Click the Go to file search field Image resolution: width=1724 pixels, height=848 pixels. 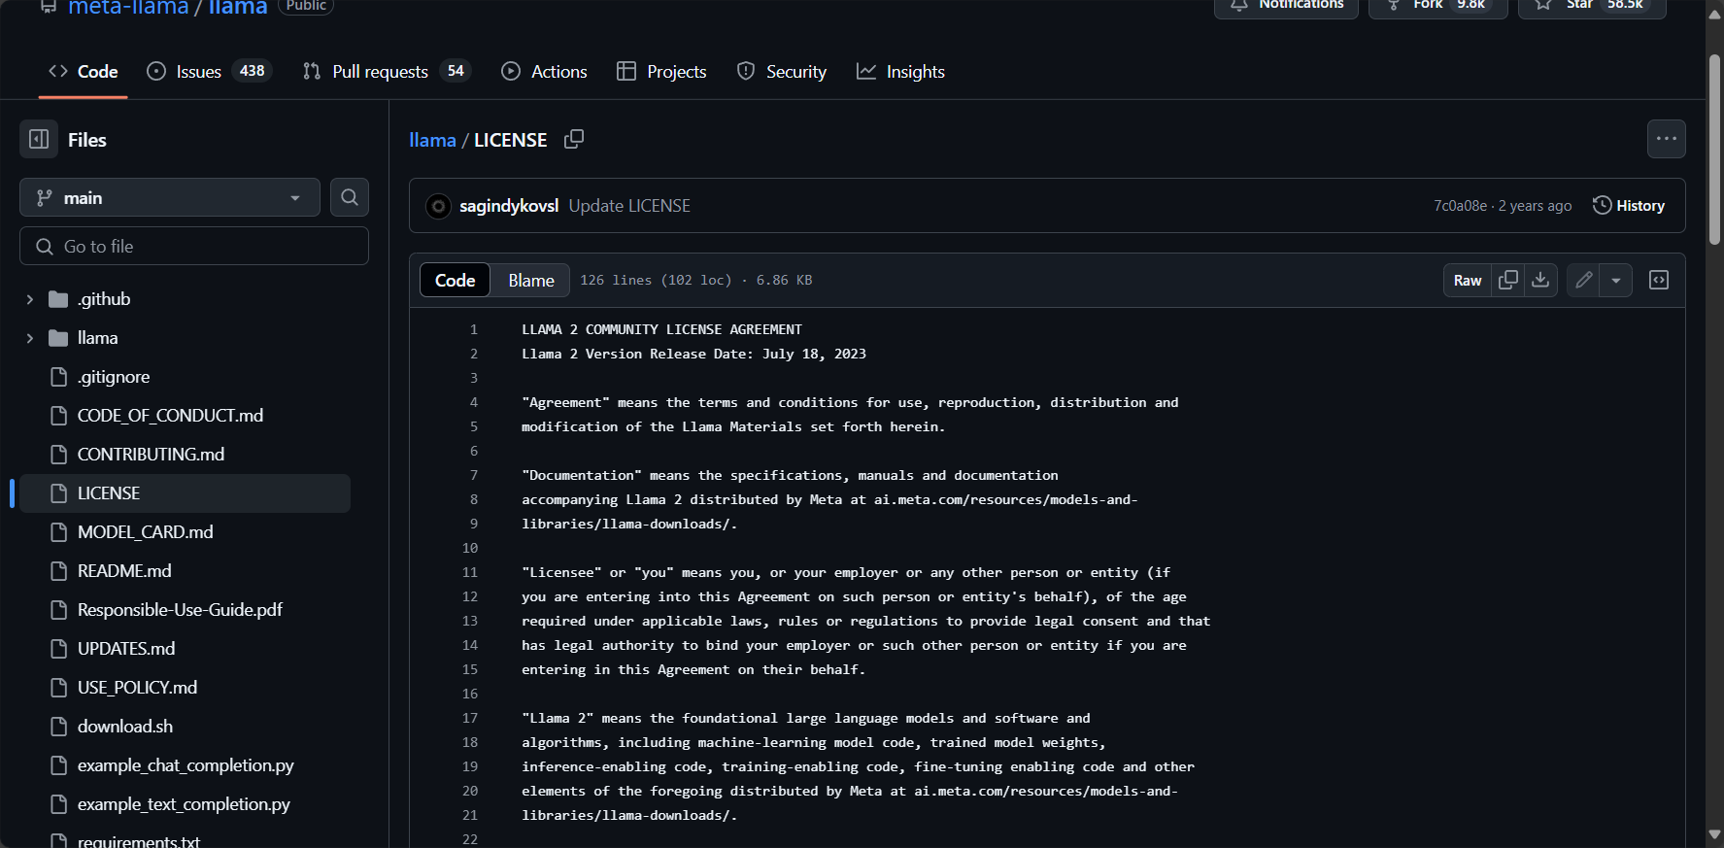194,246
